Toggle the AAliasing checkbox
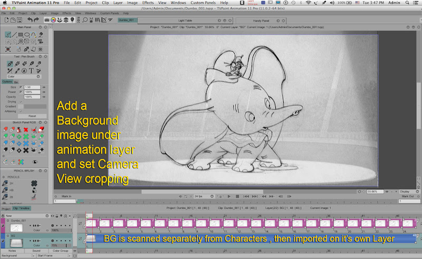The width and height of the screenshot is (422, 259). click(x=22, y=111)
